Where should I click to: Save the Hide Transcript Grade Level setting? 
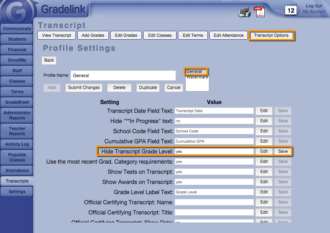click(283, 151)
